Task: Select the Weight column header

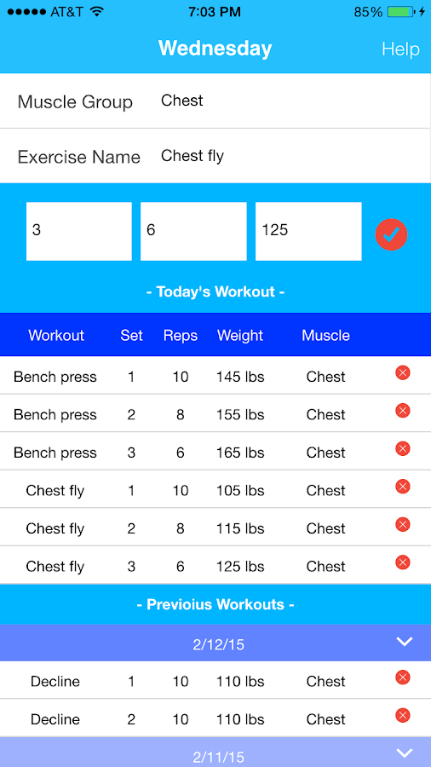Action: [240, 336]
